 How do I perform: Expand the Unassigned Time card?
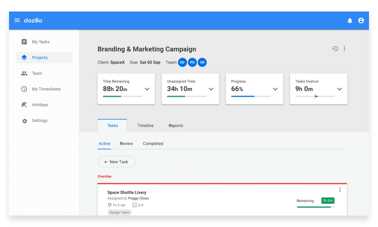(x=211, y=89)
